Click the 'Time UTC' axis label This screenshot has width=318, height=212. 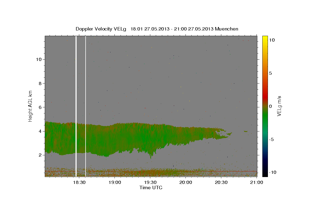[151, 188]
